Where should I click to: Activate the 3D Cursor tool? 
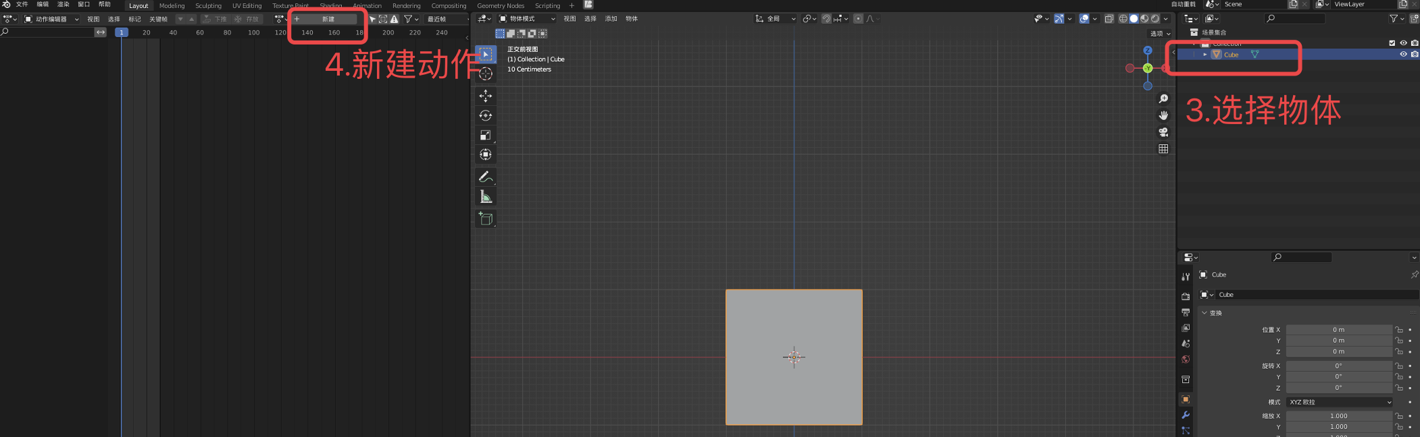(x=485, y=74)
